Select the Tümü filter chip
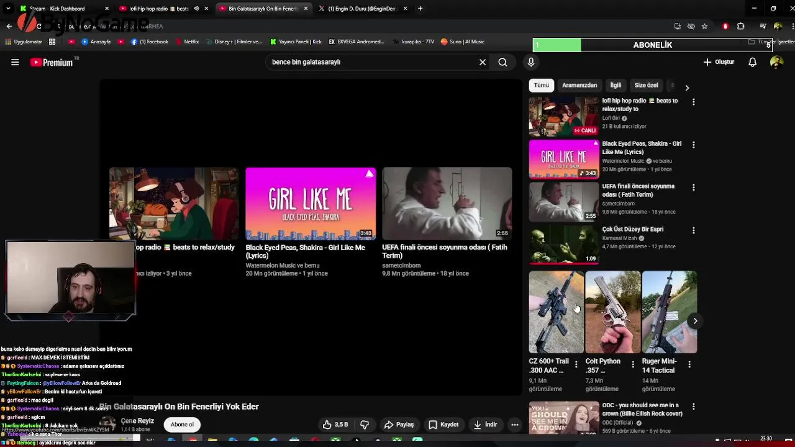 (x=542, y=85)
